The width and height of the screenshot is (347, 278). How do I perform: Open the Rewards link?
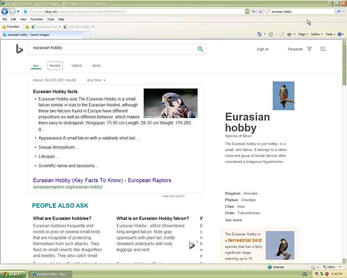click(x=295, y=49)
